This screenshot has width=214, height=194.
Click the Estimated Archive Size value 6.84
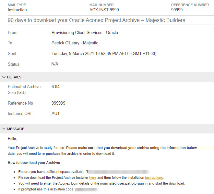click(x=55, y=87)
